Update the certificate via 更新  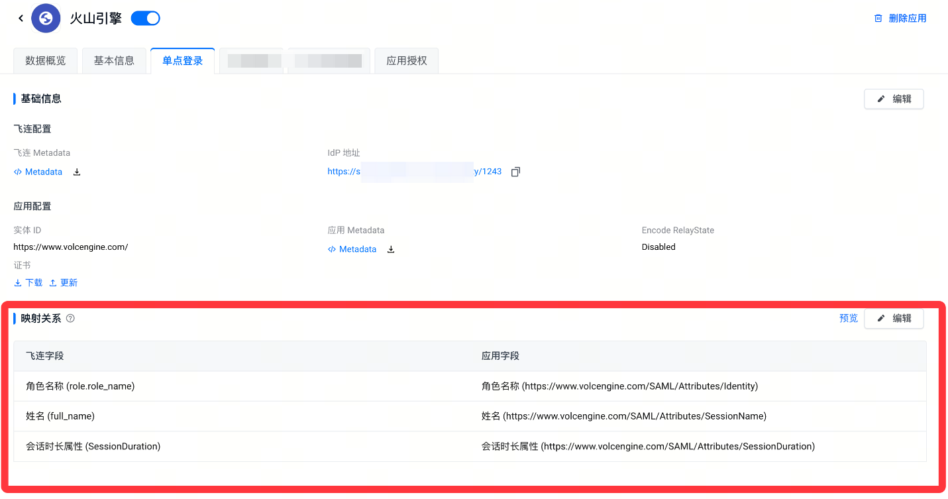pyautogui.click(x=64, y=283)
